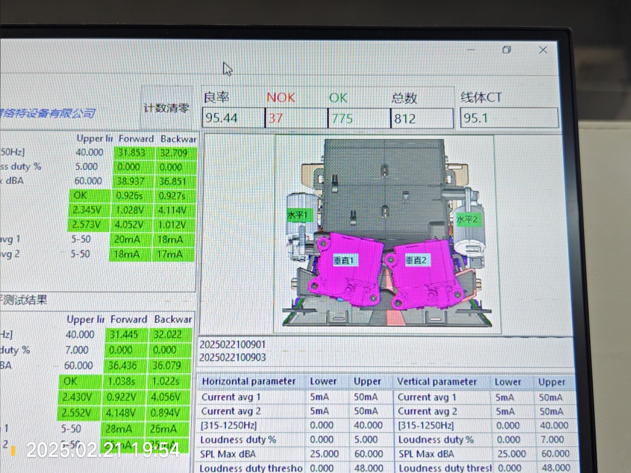Select log entry 2025022100903
This screenshot has height=473, width=631.
click(232, 357)
